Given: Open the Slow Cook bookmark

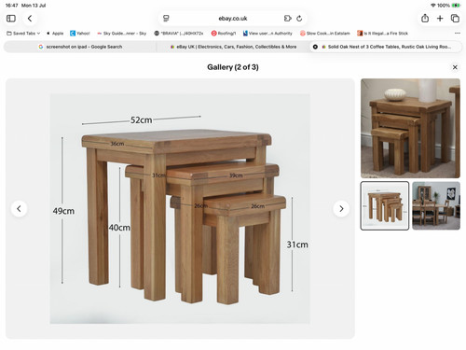Looking at the screenshot, I should coord(324,34).
